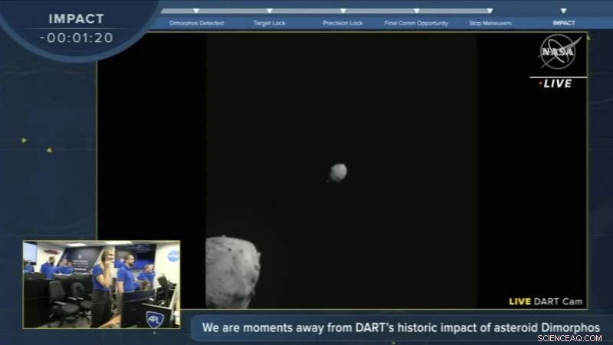Click the Stop Maneuvers triangle marker
This screenshot has height=345, width=613.
[490, 11]
